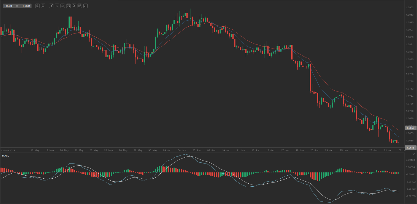417x204 pixels.
Task: Click the MACD panel label
Action: click(x=6, y=156)
